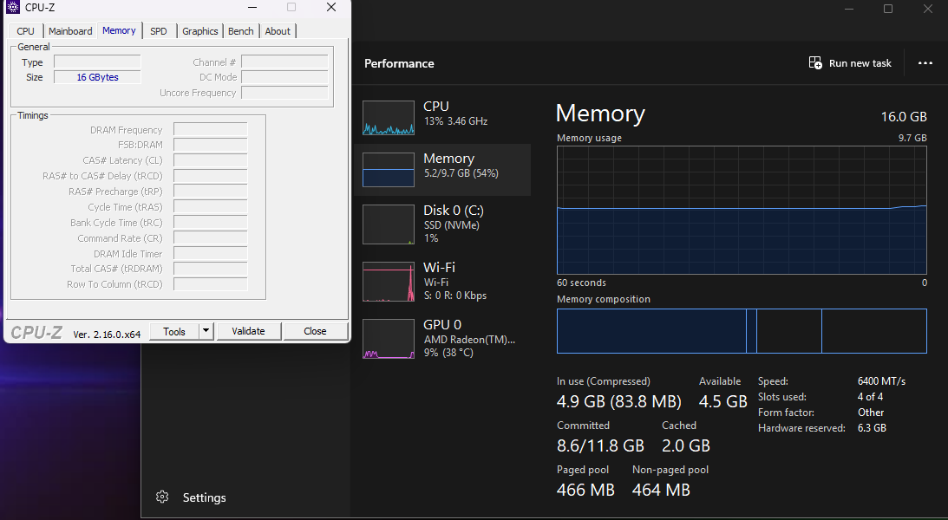Go to the Bench tab
948x520 pixels.
pos(241,31)
